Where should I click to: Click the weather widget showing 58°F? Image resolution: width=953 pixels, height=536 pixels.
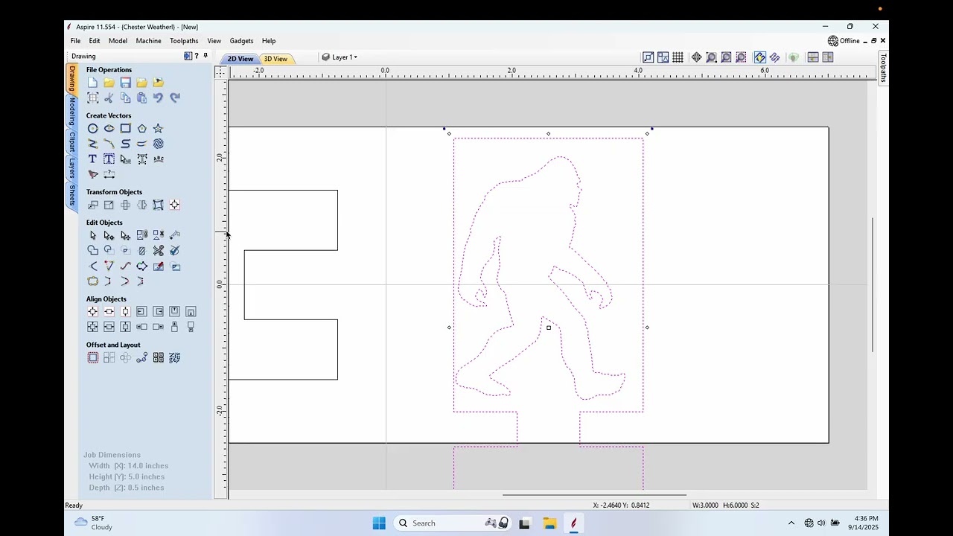coord(94,523)
